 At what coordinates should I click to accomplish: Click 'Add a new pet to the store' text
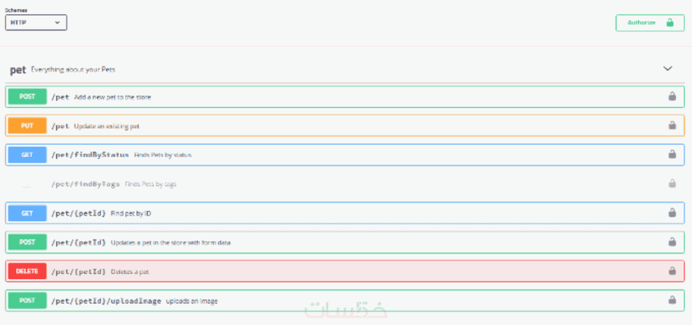click(112, 97)
